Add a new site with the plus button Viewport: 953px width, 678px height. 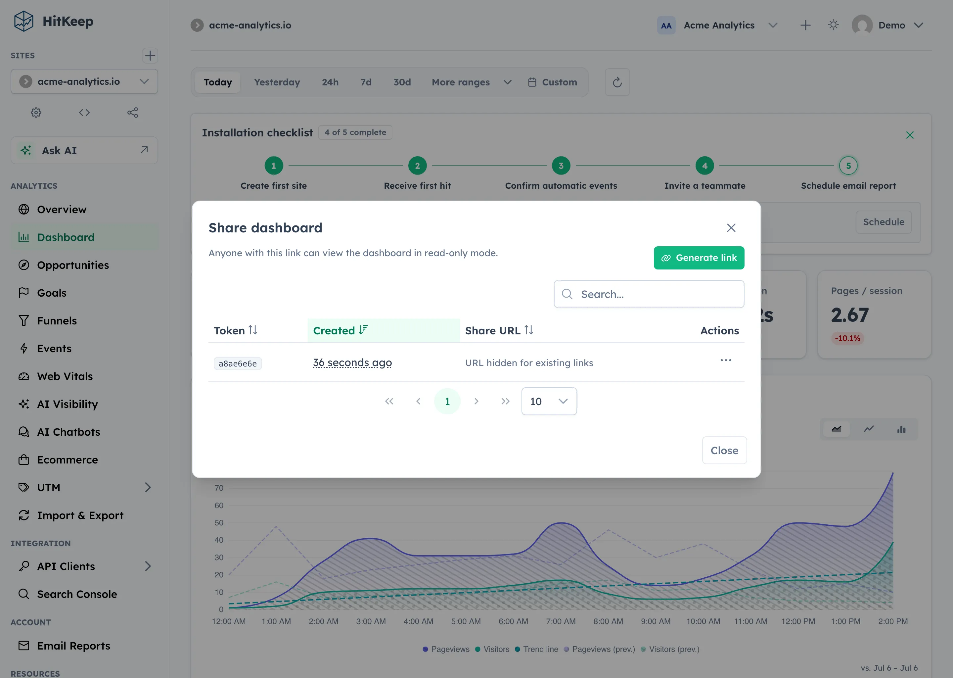coord(150,56)
